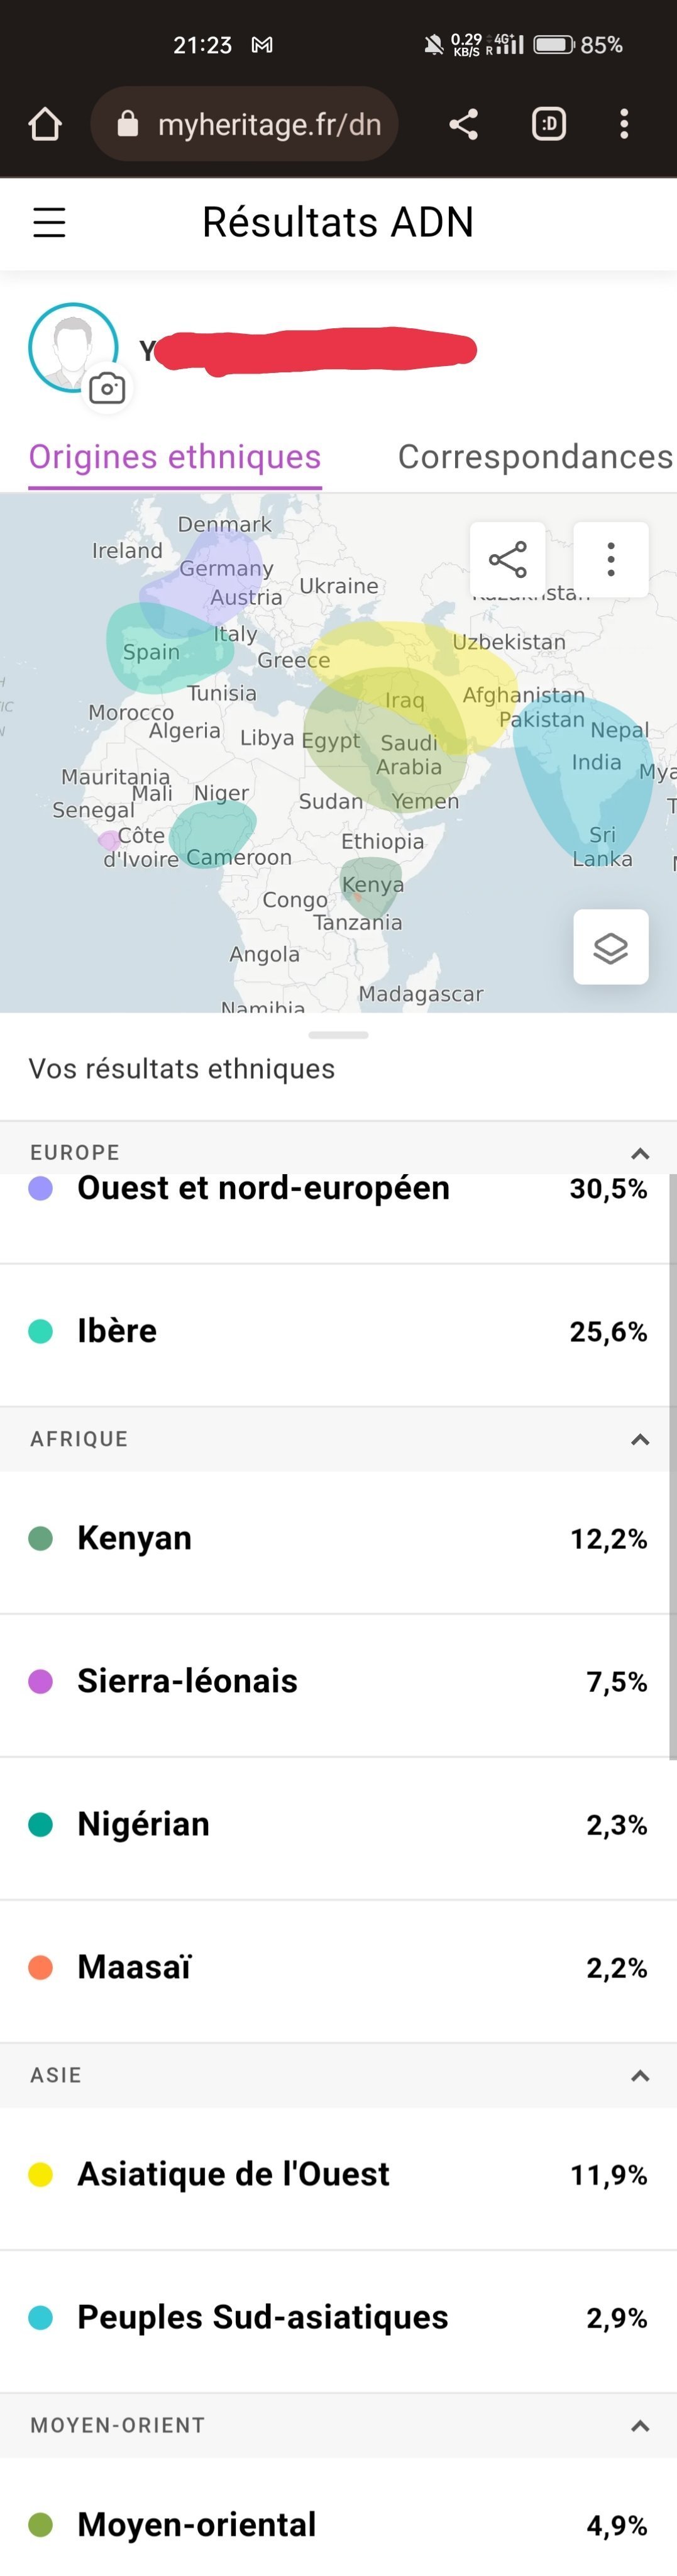Viewport: 677px width, 2576px height.
Task: Open the browser tab switcher
Action: pos(548,124)
